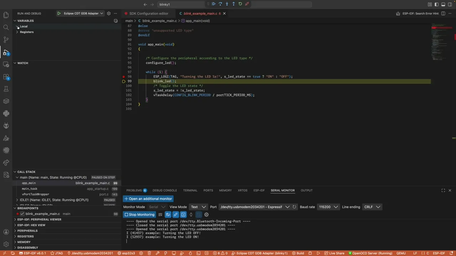Open the editor more actions menu
This screenshot has width=456, height=256.
450,14
